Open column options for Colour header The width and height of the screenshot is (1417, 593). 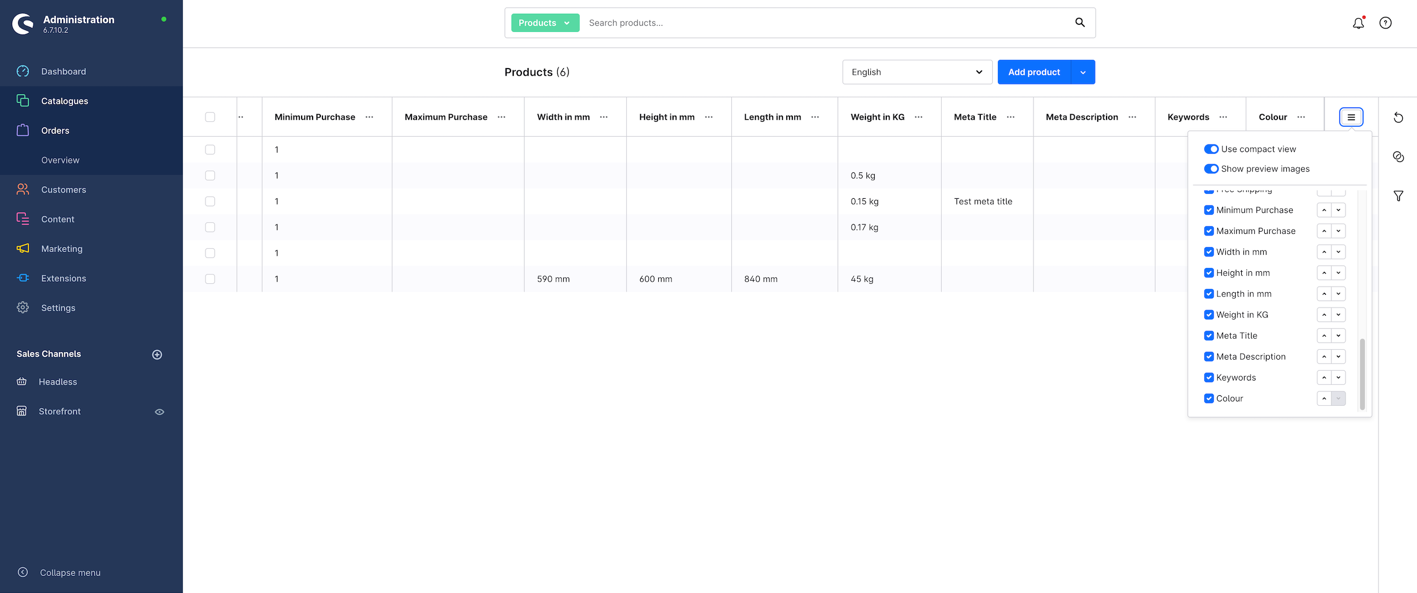tap(1301, 117)
